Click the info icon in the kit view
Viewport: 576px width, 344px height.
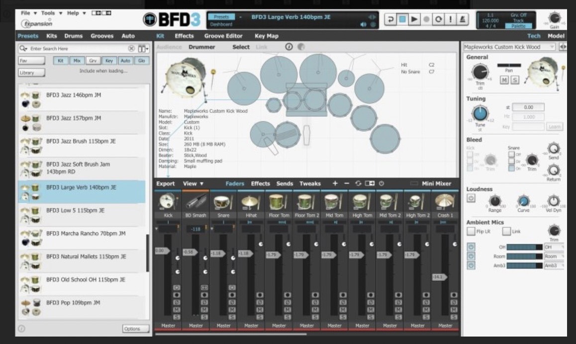(288, 47)
